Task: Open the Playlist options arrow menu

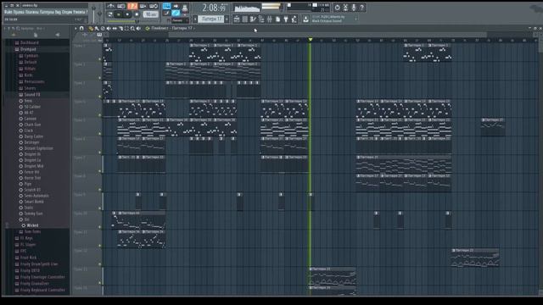Action: click(x=76, y=28)
